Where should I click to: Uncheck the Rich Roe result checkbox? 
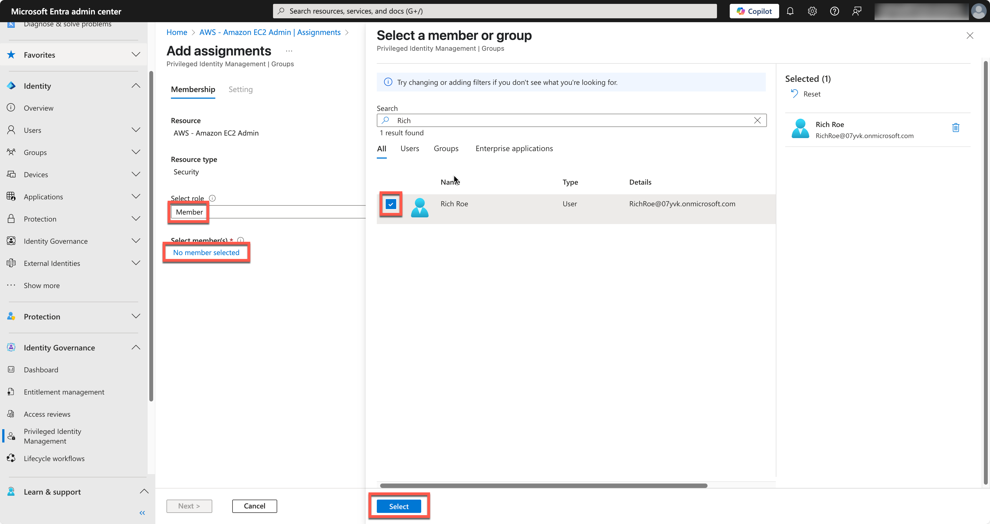click(x=391, y=204)
